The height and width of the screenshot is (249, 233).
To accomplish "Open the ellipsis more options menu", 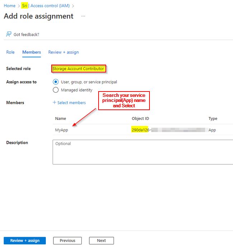I will [x=83, y=16].
